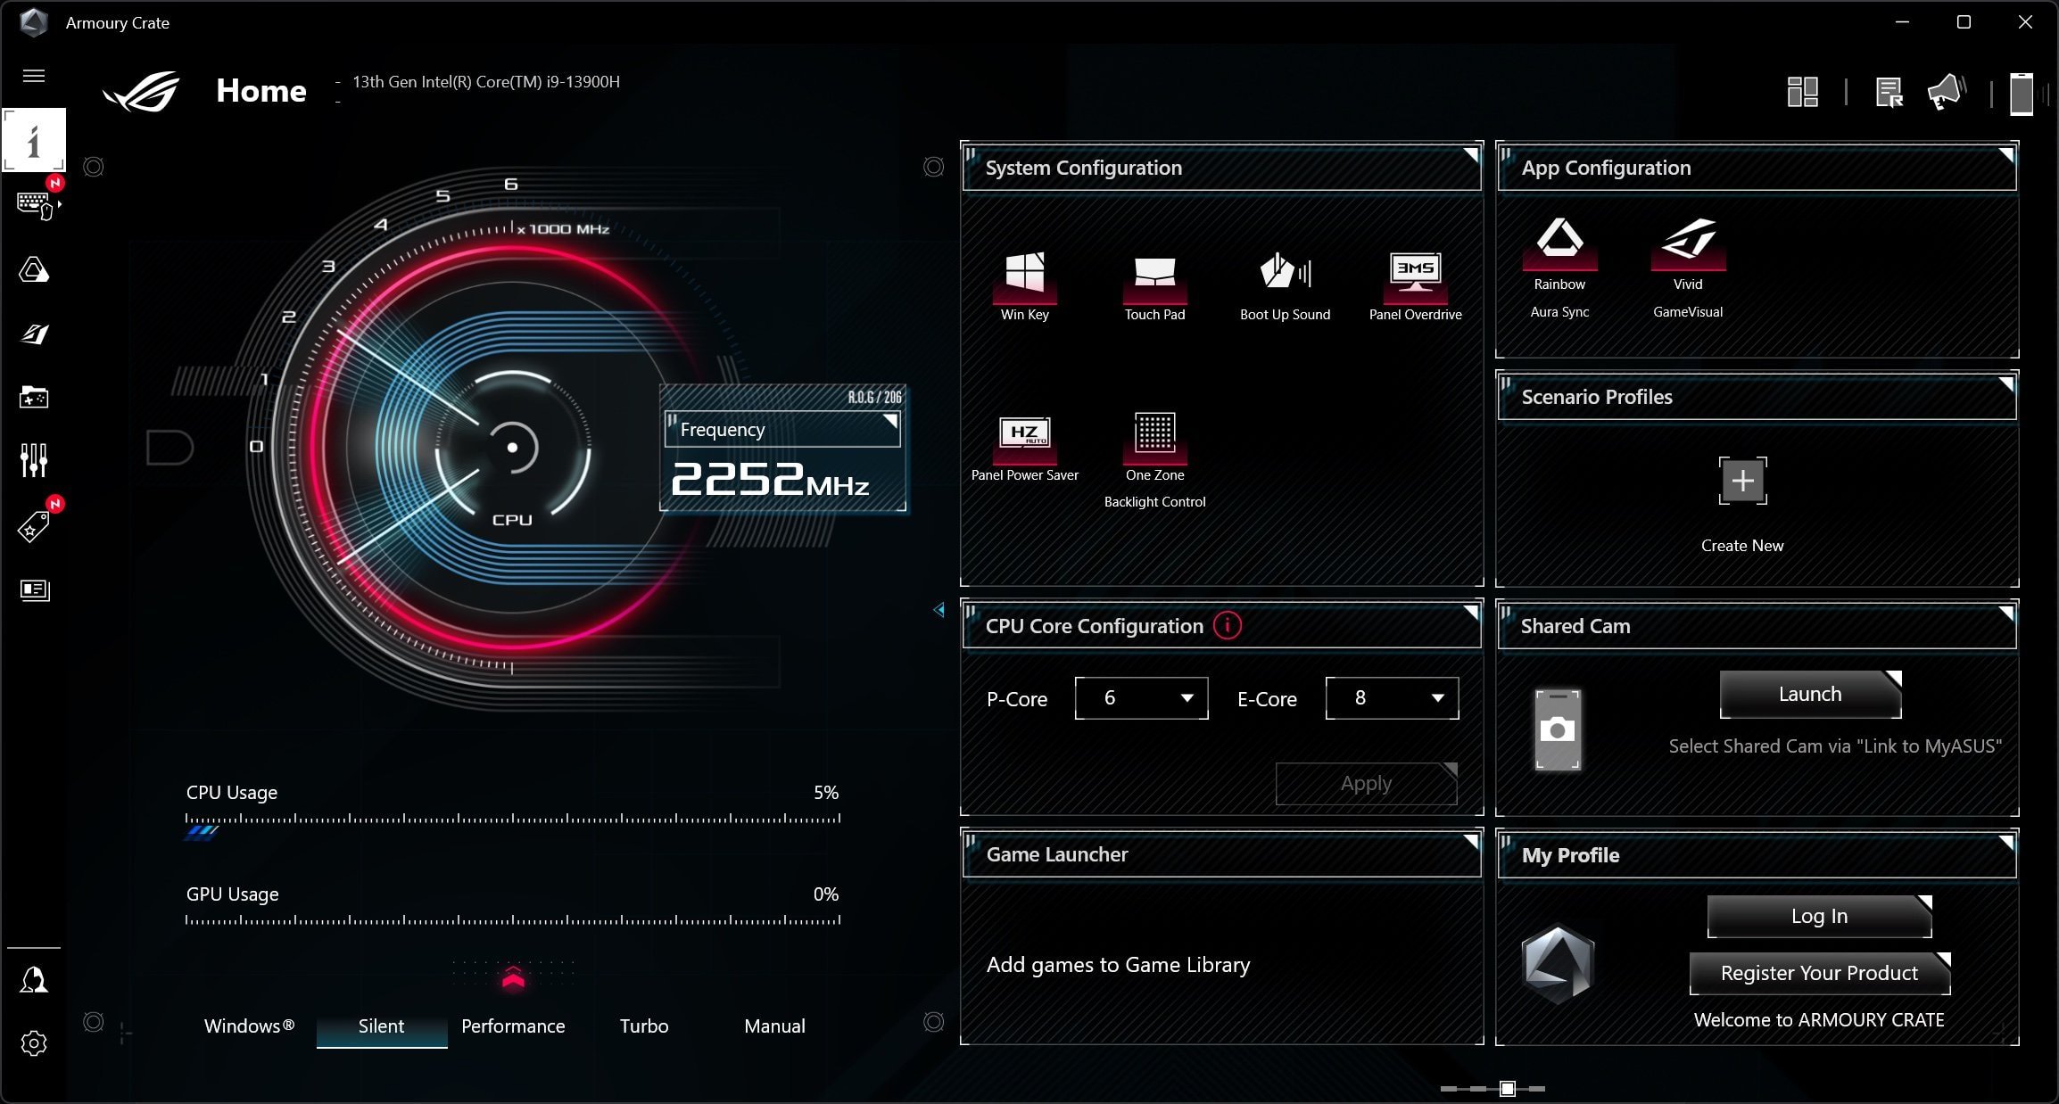Expand Game Launcher panel corner
This screenshot has width=2059, height=1104.
(1470, 842)
